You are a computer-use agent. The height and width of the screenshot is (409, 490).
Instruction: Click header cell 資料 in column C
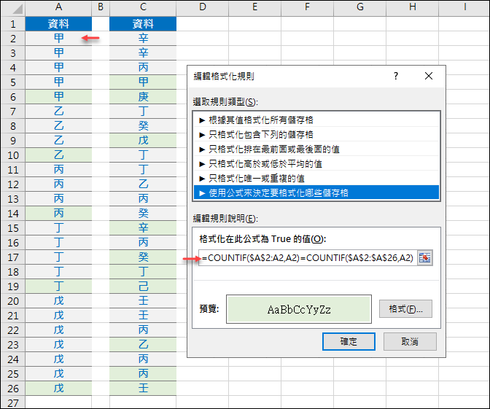(x=143, y=24)
